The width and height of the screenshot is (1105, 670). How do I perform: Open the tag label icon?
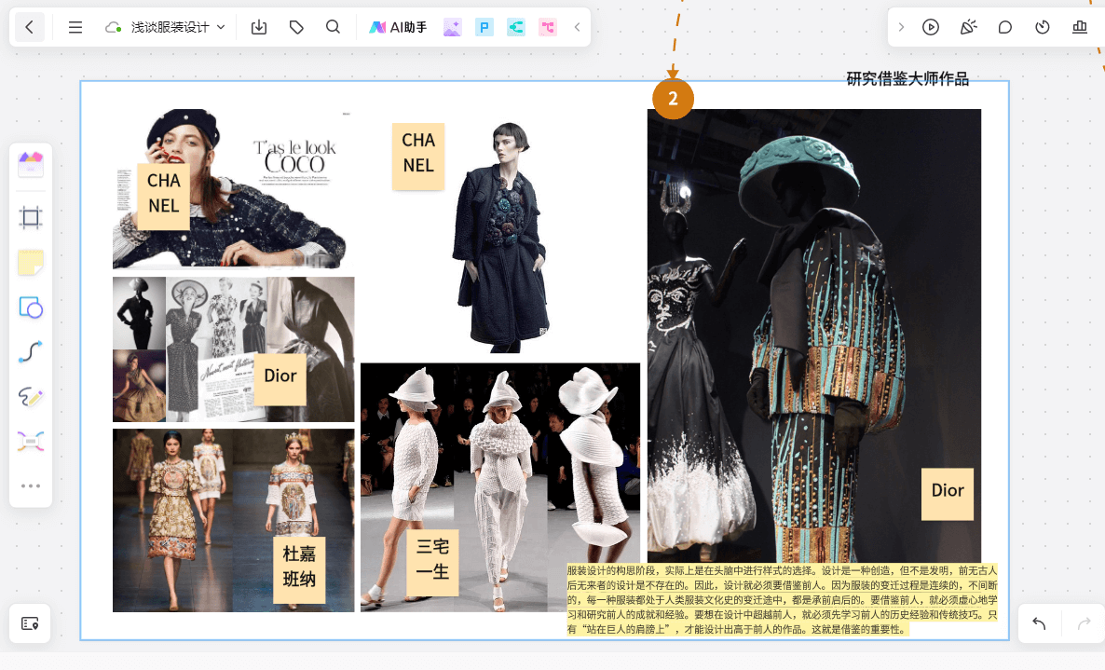(296, 27)
